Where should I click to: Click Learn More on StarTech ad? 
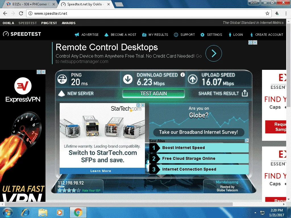(x=102, y=171)
